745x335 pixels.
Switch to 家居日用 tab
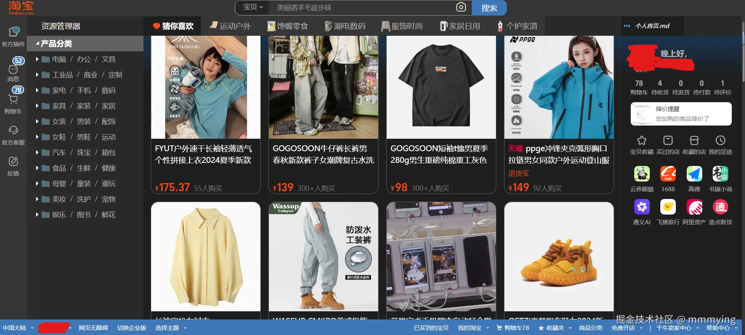coord(460,26)
